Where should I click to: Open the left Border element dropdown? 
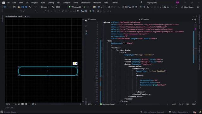(114, 20)
